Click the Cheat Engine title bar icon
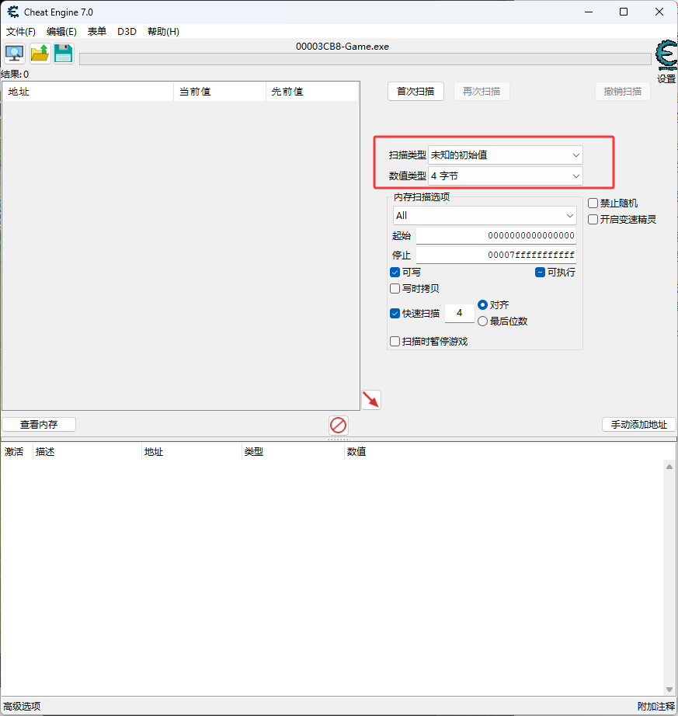 (x=12, y=12)
